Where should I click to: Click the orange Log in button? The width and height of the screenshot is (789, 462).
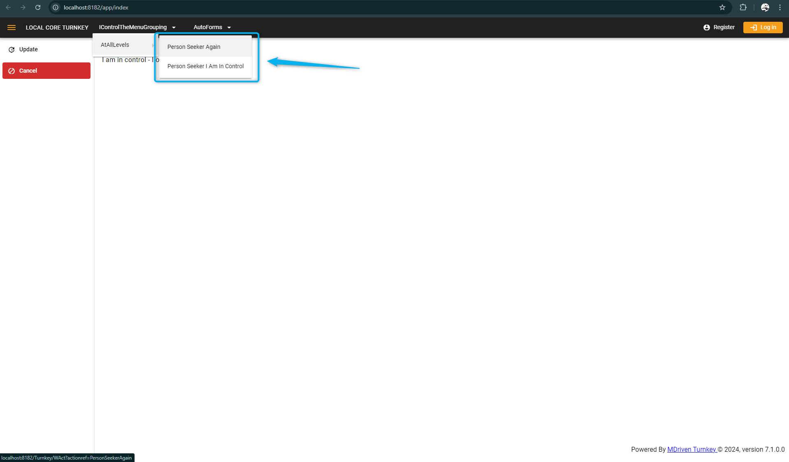[x=763, y=28]
